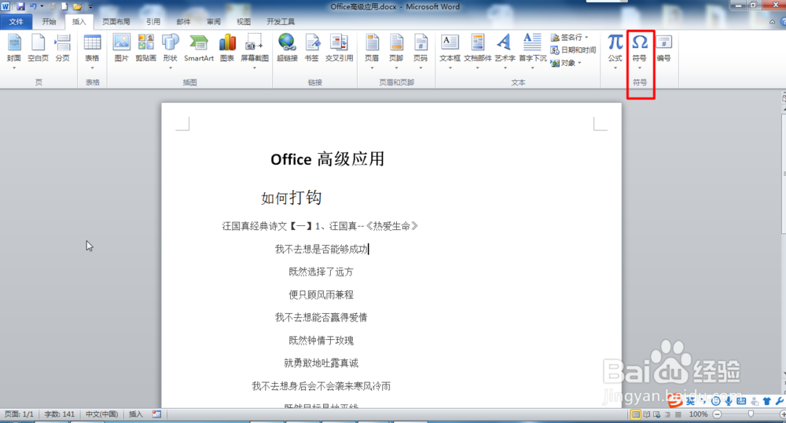Open Drop Cap (首字下沉) options
786x423 pixels.
coord(532,48)
